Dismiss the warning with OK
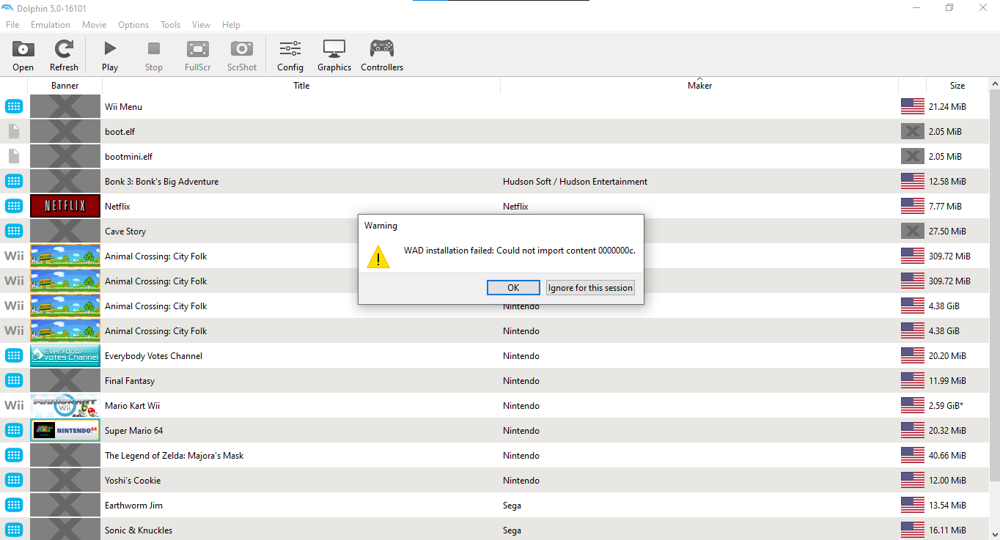This screenshot has width=1000, height=540. [513, 288]
